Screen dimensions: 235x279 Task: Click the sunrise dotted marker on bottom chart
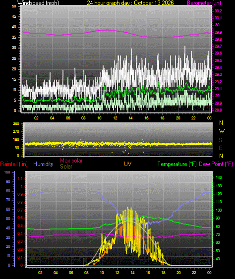pyautogui.click(x=83, y=262)
